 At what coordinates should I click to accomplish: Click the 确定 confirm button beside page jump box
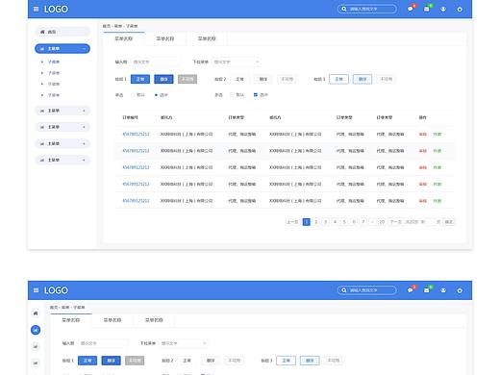point(449,222)
